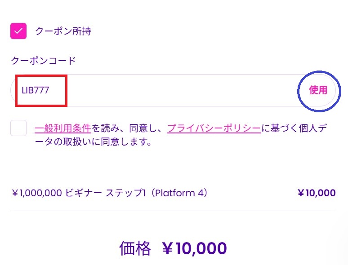Screen dimensions: 348x265
Task: Click the bold ¥10,000 line item price
Action: [317, 193]
